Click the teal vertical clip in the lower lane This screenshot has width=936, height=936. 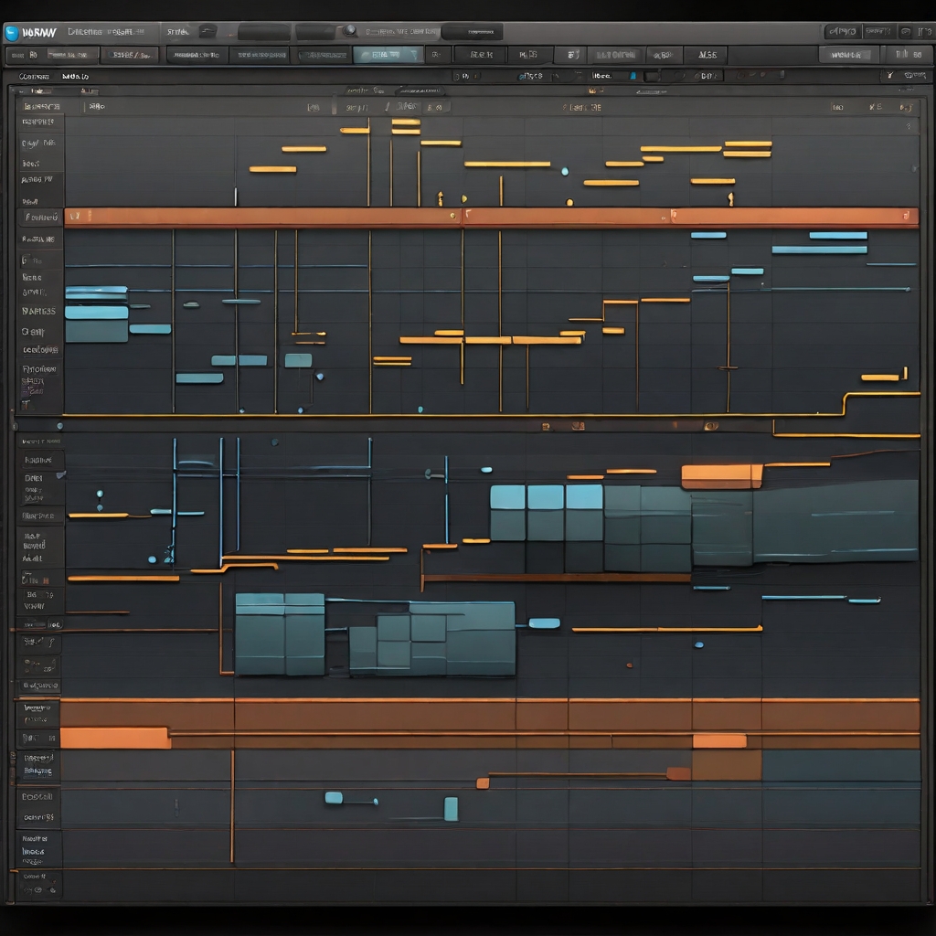(452, 809)
